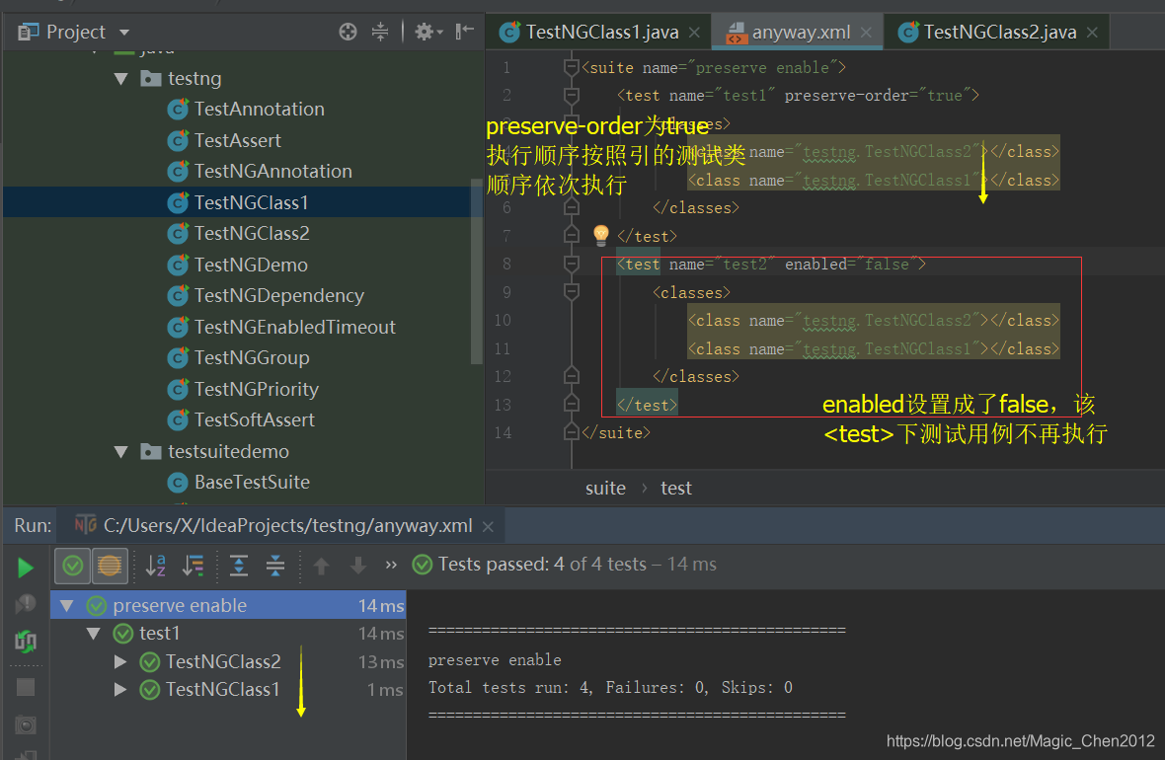
Task: Select TestNGClass2 in project tree
Action: 252,233
